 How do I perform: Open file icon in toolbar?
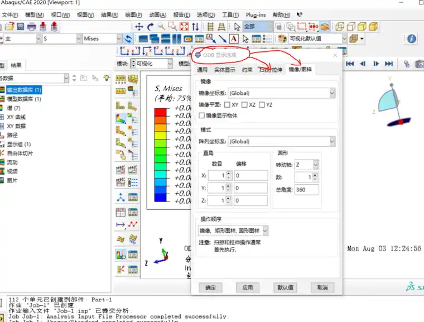tap(9, 27)
